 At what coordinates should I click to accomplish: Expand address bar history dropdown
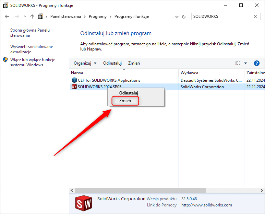pyautogui.click(x=177, y=16)
